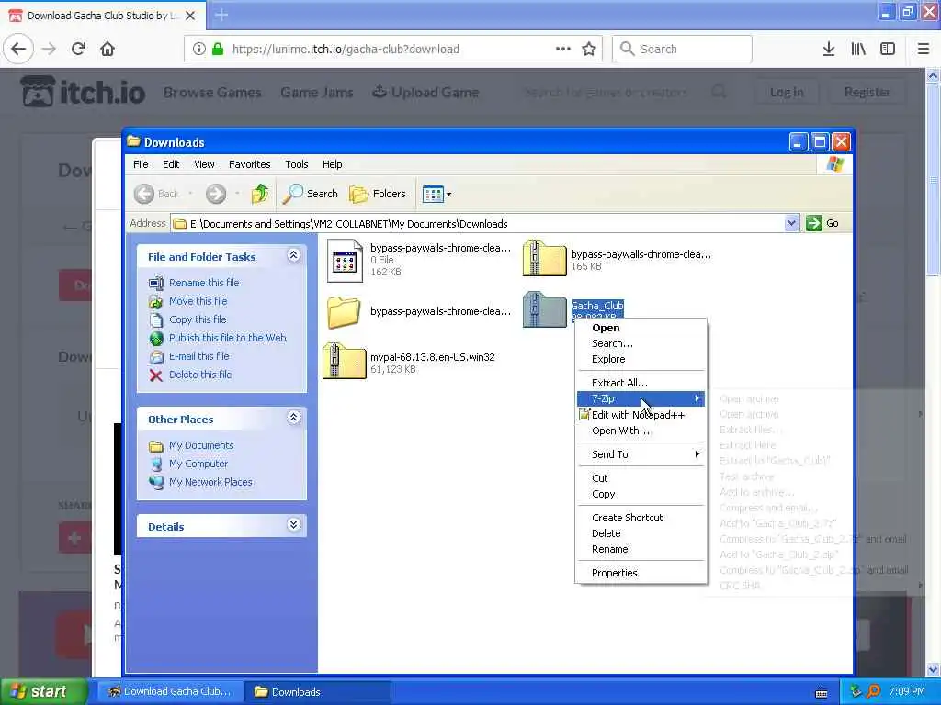Choose Rename in the context menu

[x=641, y=549]
